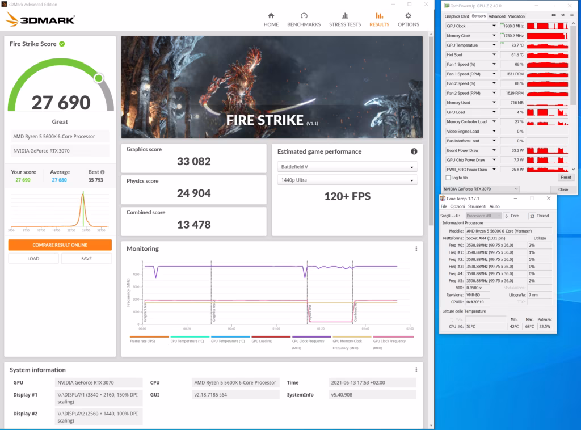Open the System information three-dot menu
581x430 pixels.
coord(416,370)
